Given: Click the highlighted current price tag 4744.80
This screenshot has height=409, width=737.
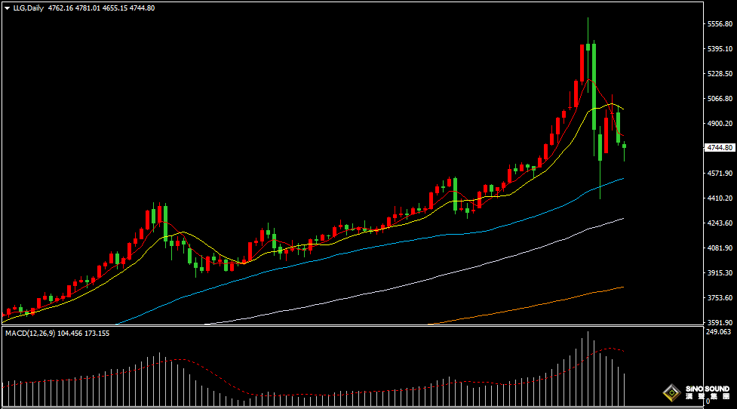Looking at the screenshot, I should tap(720, 148).
